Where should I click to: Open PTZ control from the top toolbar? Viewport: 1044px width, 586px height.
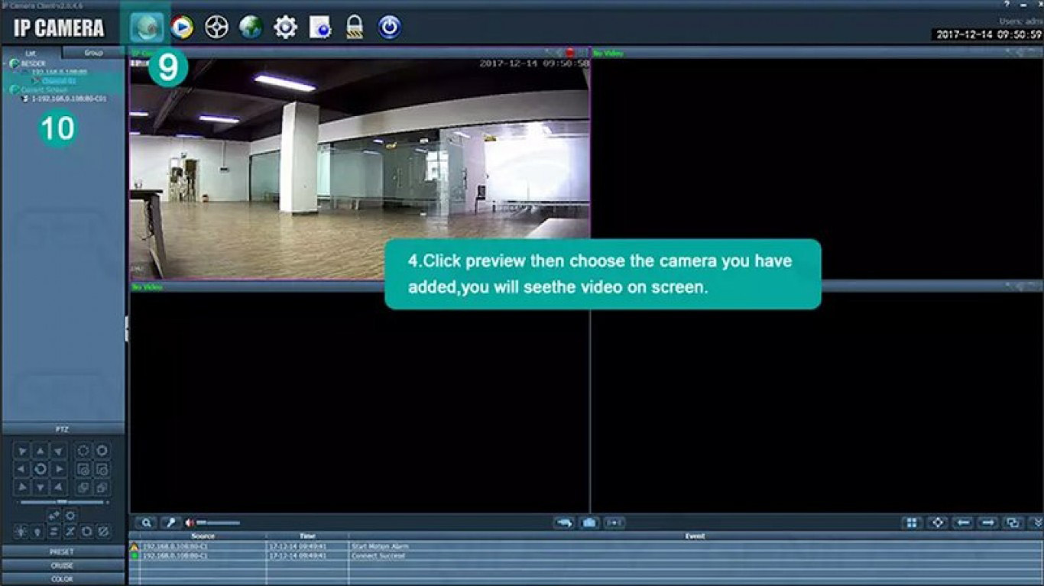point(218,25)
